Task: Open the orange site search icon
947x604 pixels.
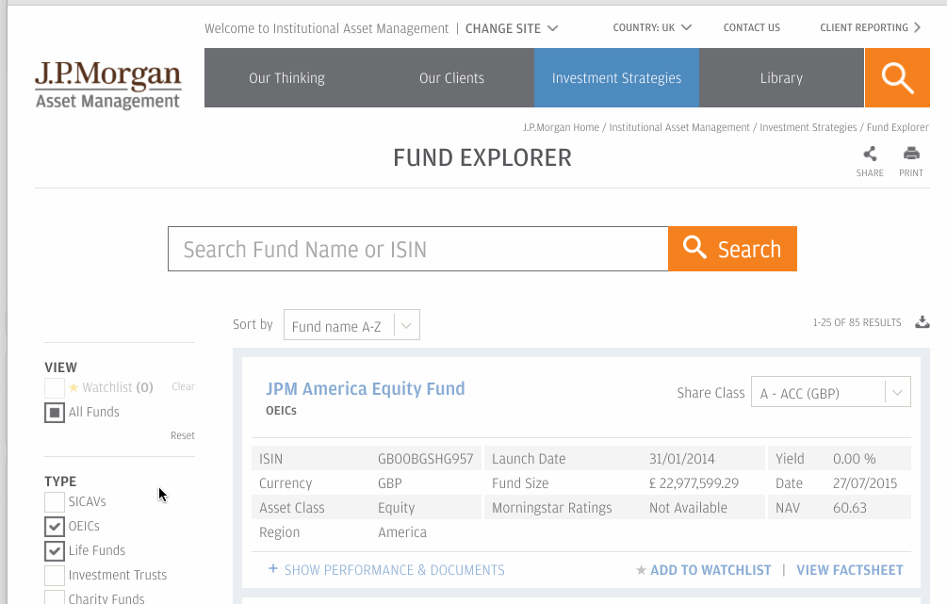Action: click(x=897, y=78)
